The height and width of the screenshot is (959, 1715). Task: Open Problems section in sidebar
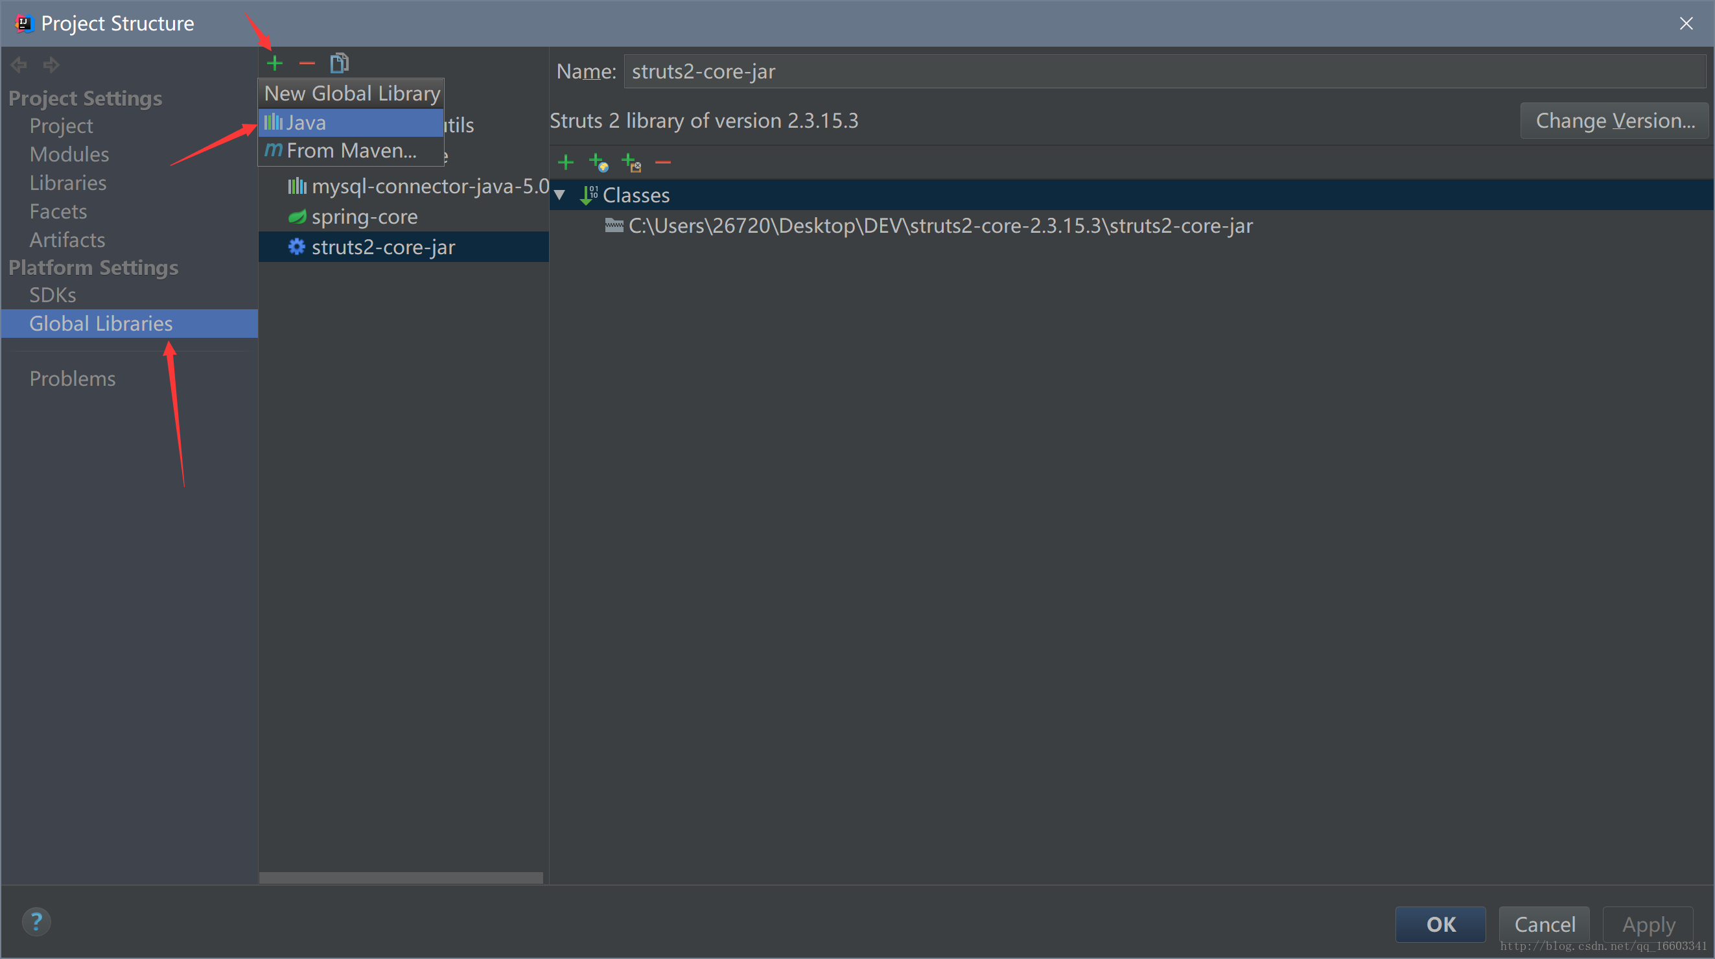tap(73, 379)
